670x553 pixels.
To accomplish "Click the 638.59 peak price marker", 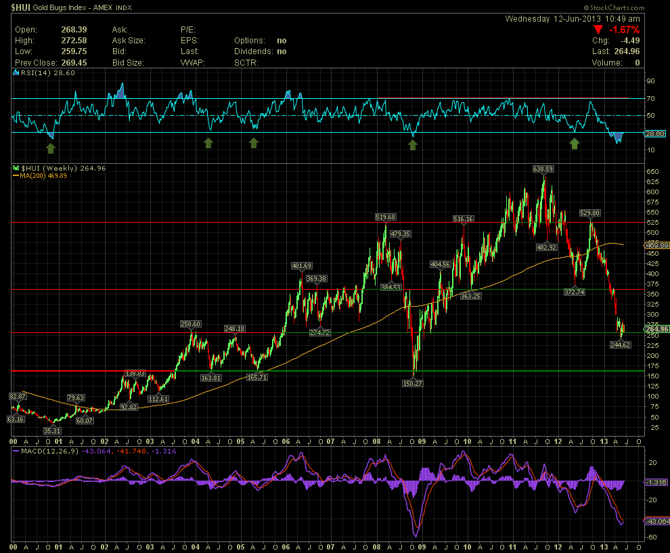I will (x=543, y=169).
